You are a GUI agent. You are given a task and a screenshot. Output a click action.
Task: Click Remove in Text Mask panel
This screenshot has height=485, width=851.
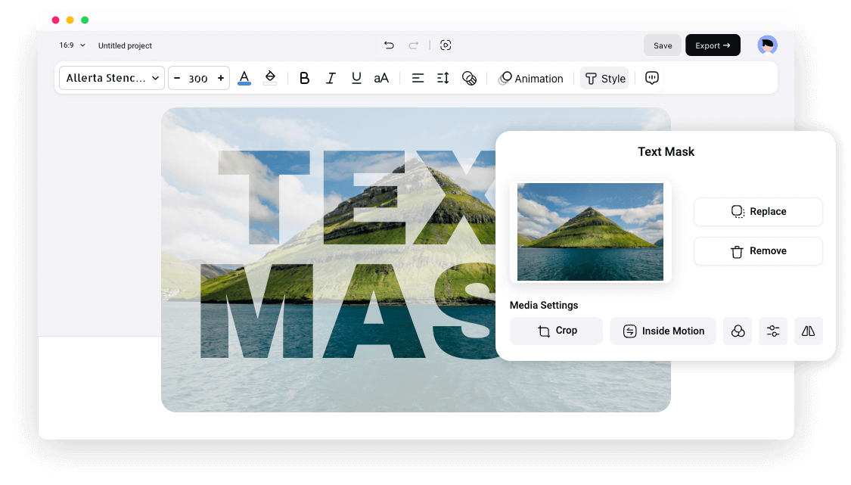tap(758, 251)
